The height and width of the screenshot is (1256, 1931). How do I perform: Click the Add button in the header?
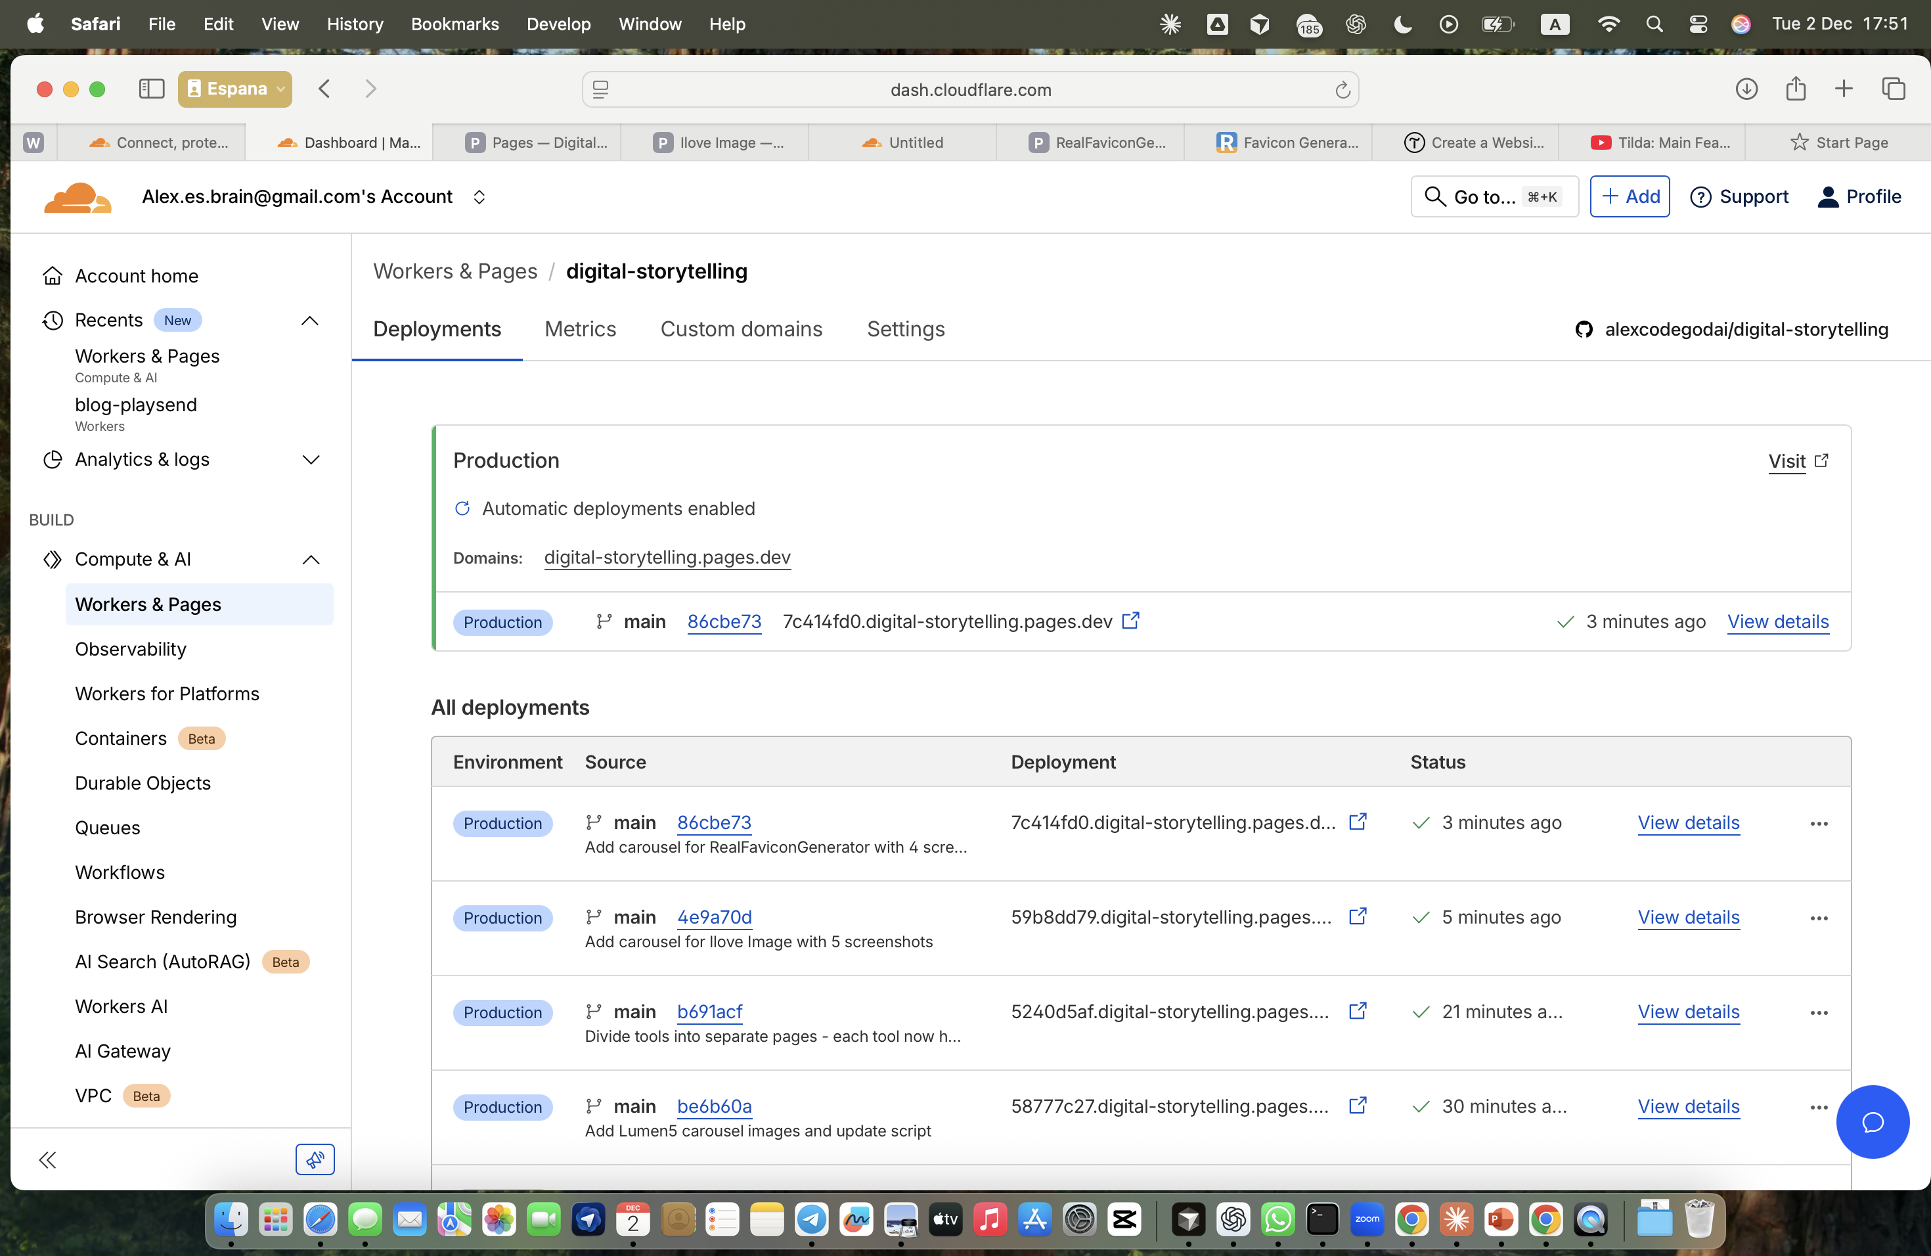pos(1629,196)
